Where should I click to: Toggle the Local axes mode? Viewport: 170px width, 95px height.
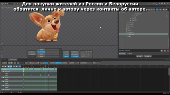(x=66, y=52)
